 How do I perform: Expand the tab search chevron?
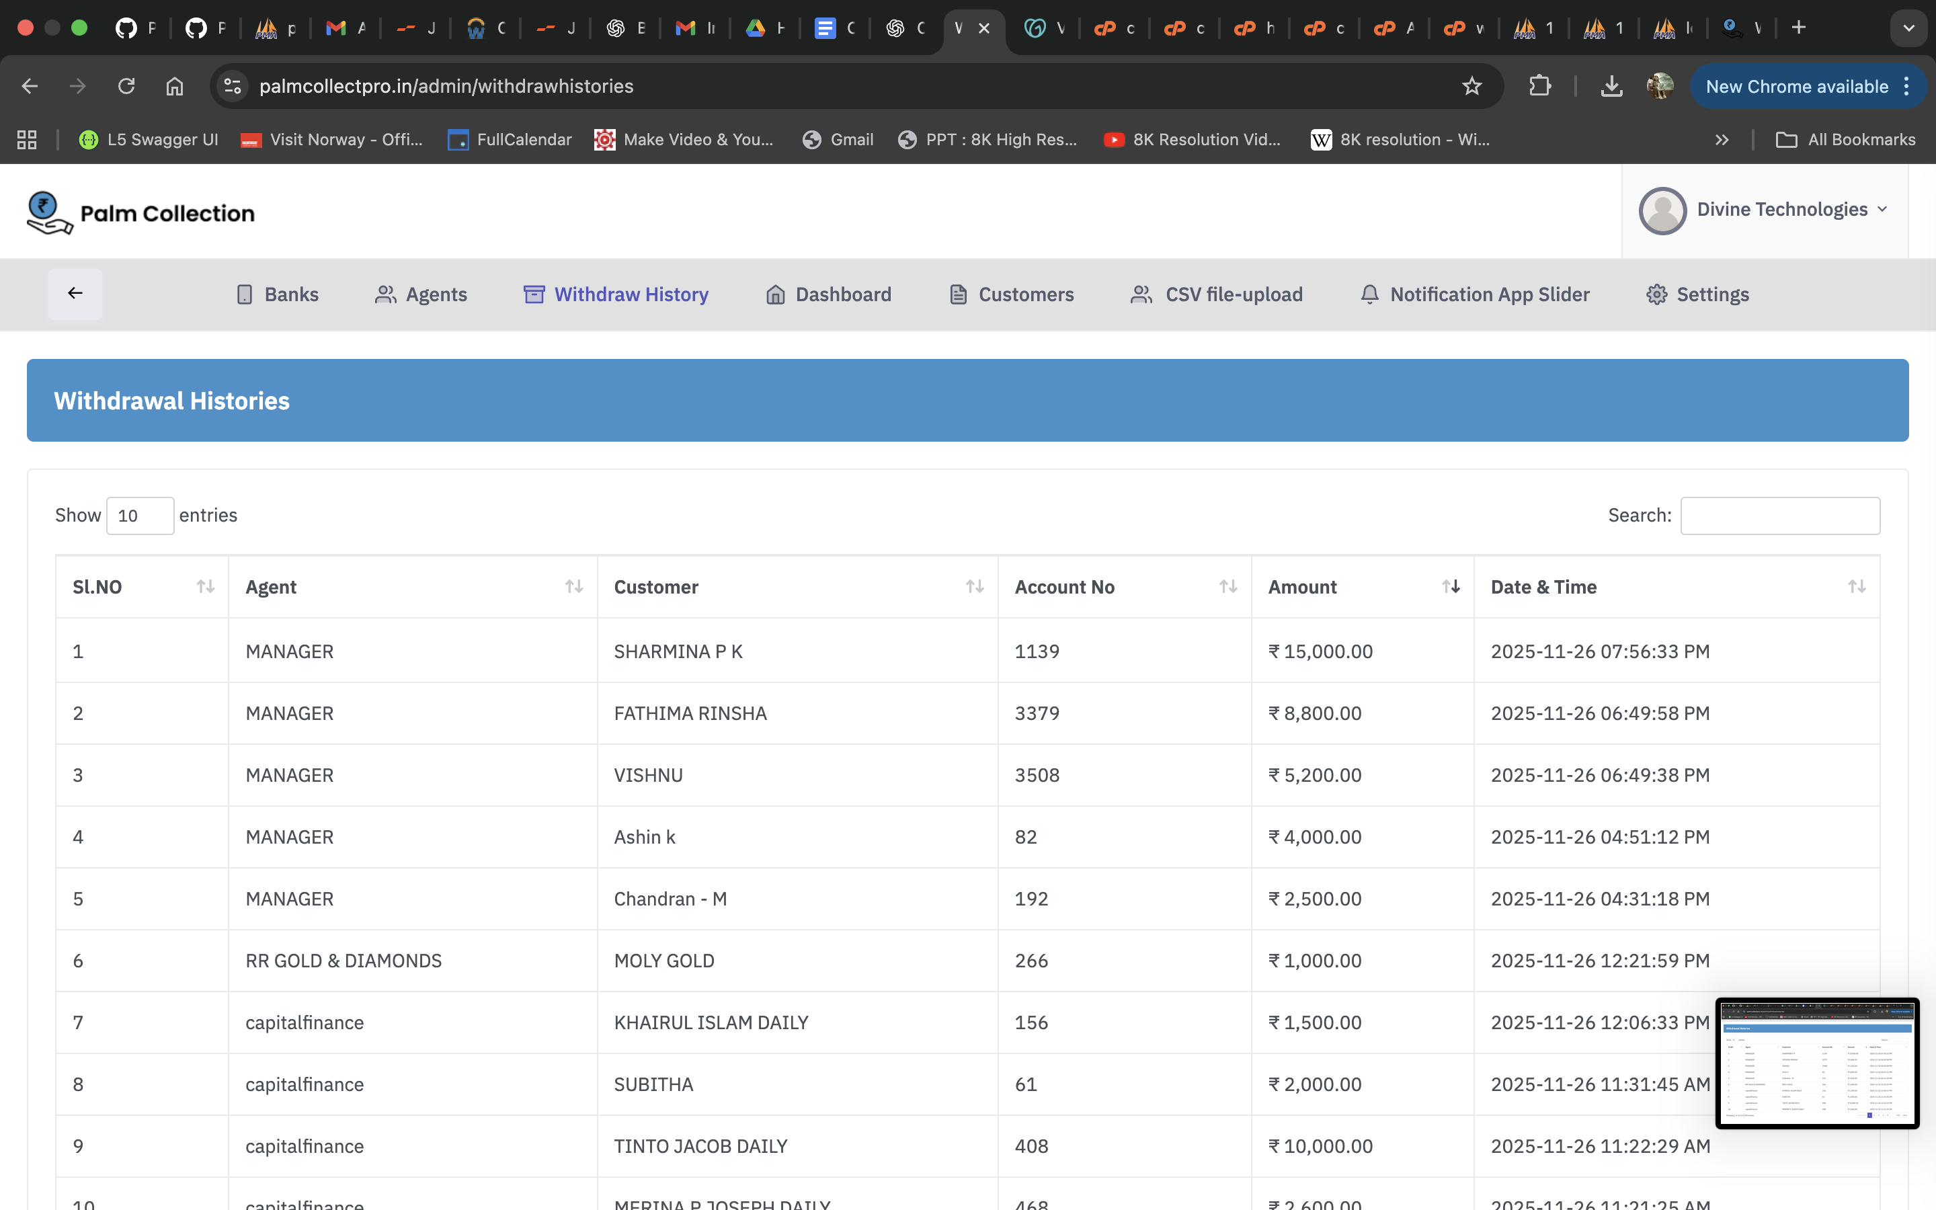click(x=1909, y=28)
